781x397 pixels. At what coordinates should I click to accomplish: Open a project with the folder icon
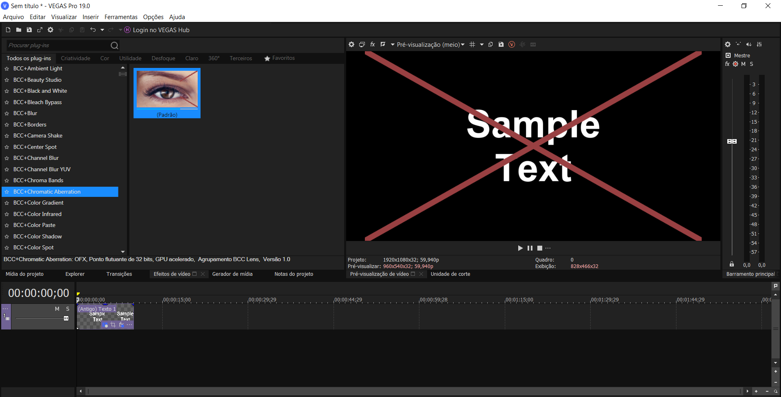tap(19, 30)
